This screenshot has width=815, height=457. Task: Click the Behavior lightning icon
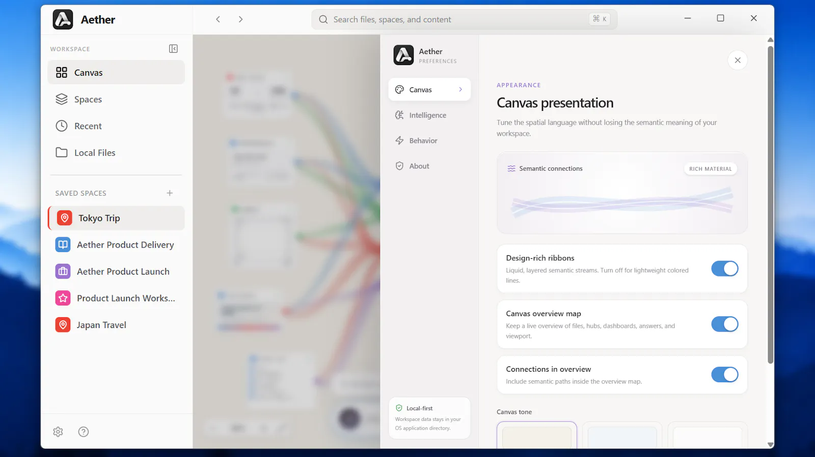click(x=399, y=141)
